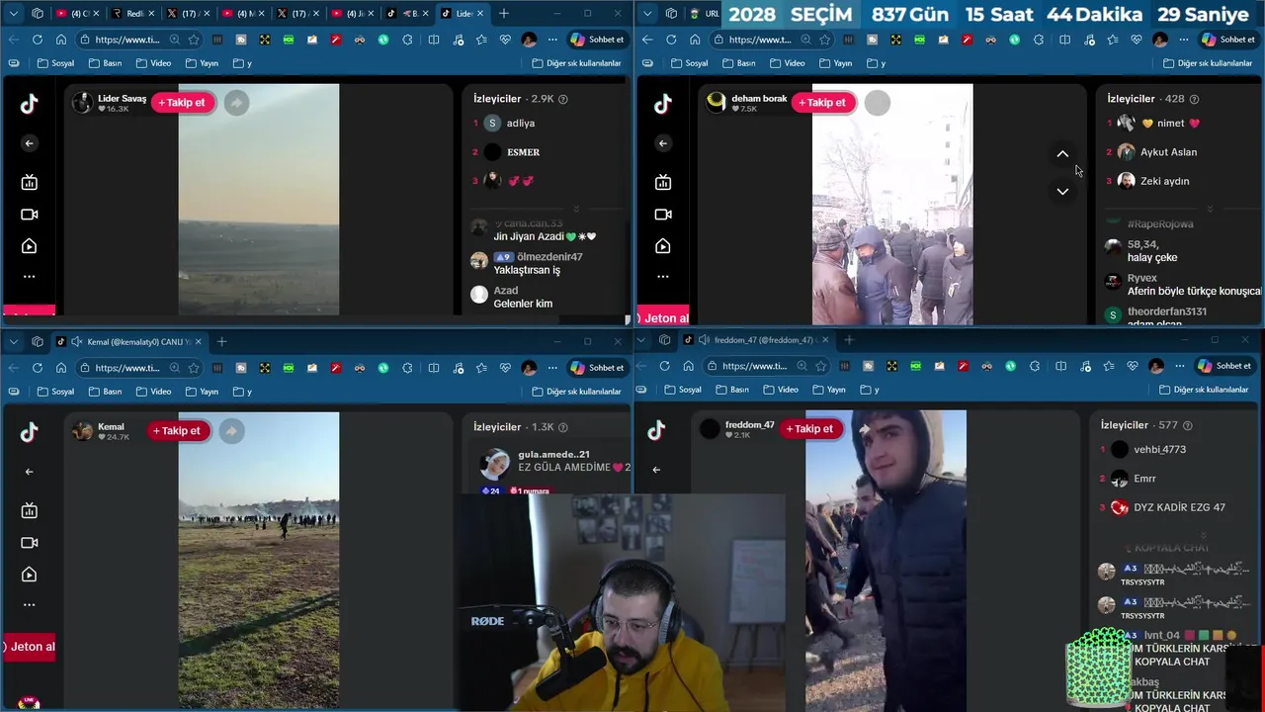Open Explore icon in Kemal TikTok sidebar
The width and height of the screenshot is (1265, 712).
point(29,575)
